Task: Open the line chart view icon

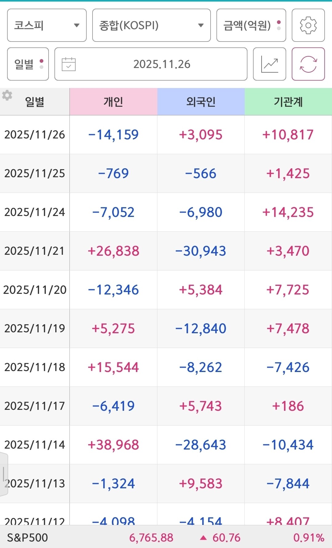Action: pos(269,64)
